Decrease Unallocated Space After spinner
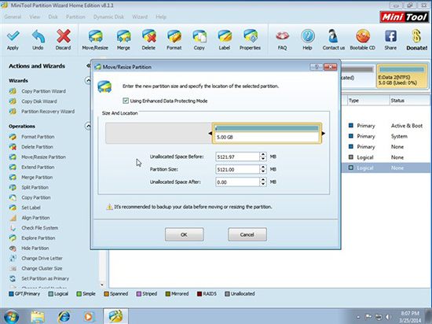This screenshot has height=324, width=432. [x=263, y=184]
